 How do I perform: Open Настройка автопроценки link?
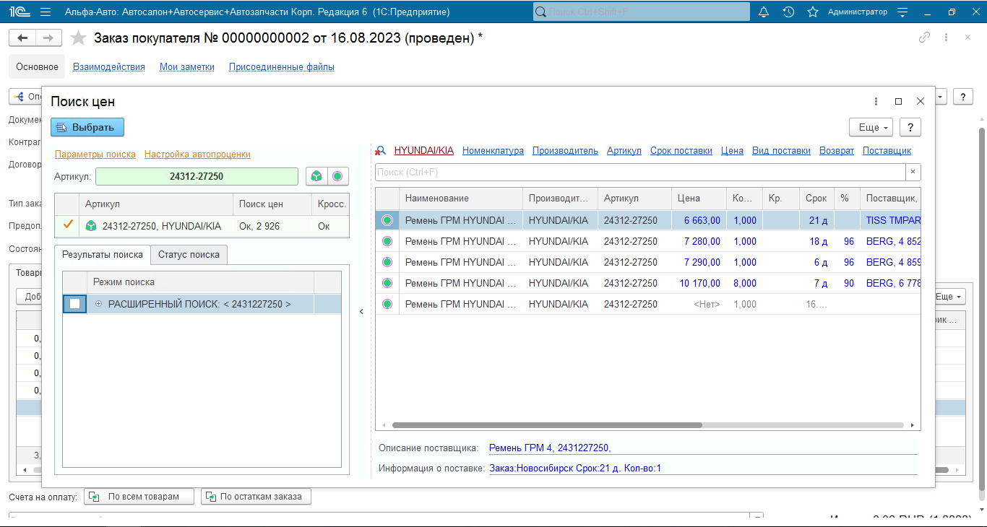click(197, 154)
